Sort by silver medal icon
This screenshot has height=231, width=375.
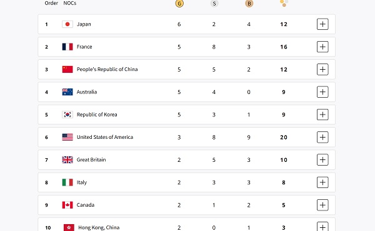click(x=214, y=3)
